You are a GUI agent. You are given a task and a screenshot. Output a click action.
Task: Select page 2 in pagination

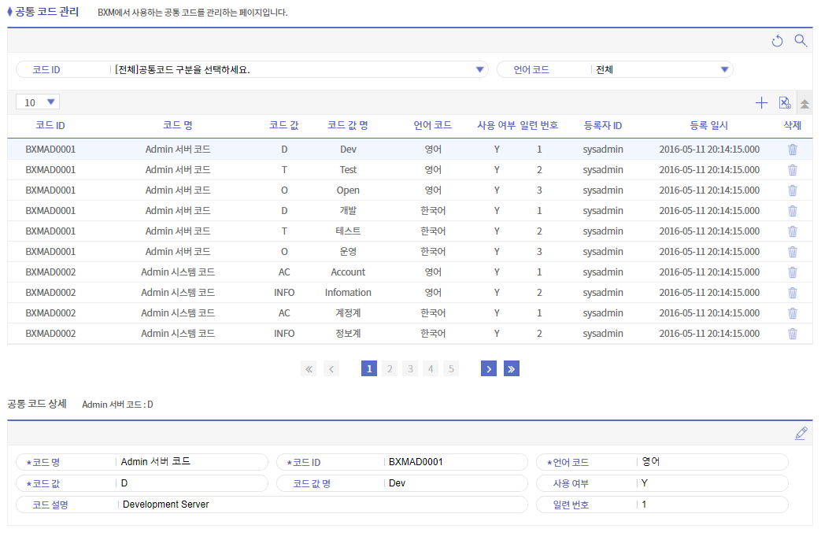(x=390, y=369)
